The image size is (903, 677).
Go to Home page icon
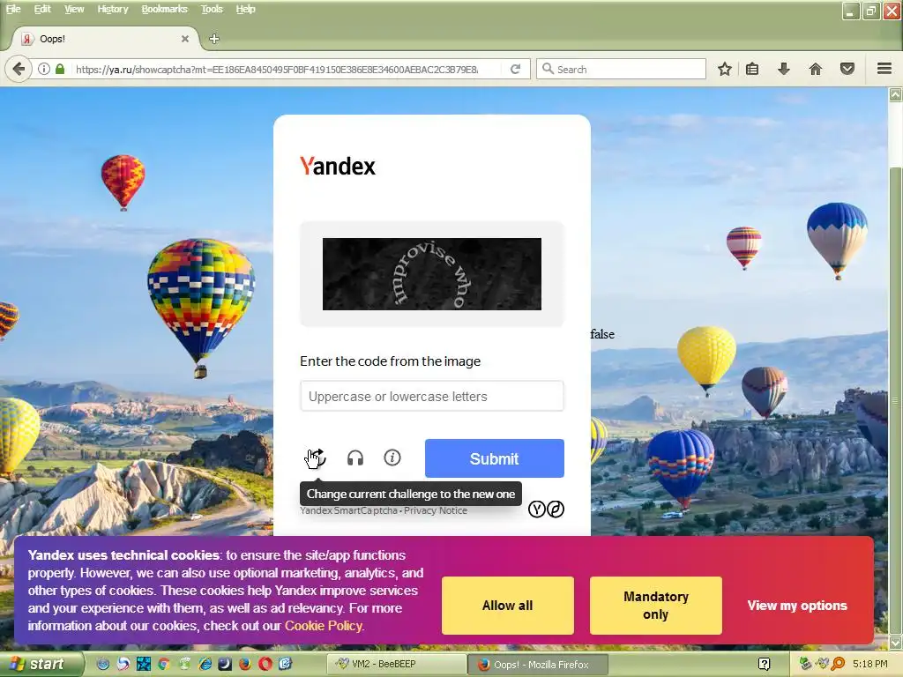[816, 69]
